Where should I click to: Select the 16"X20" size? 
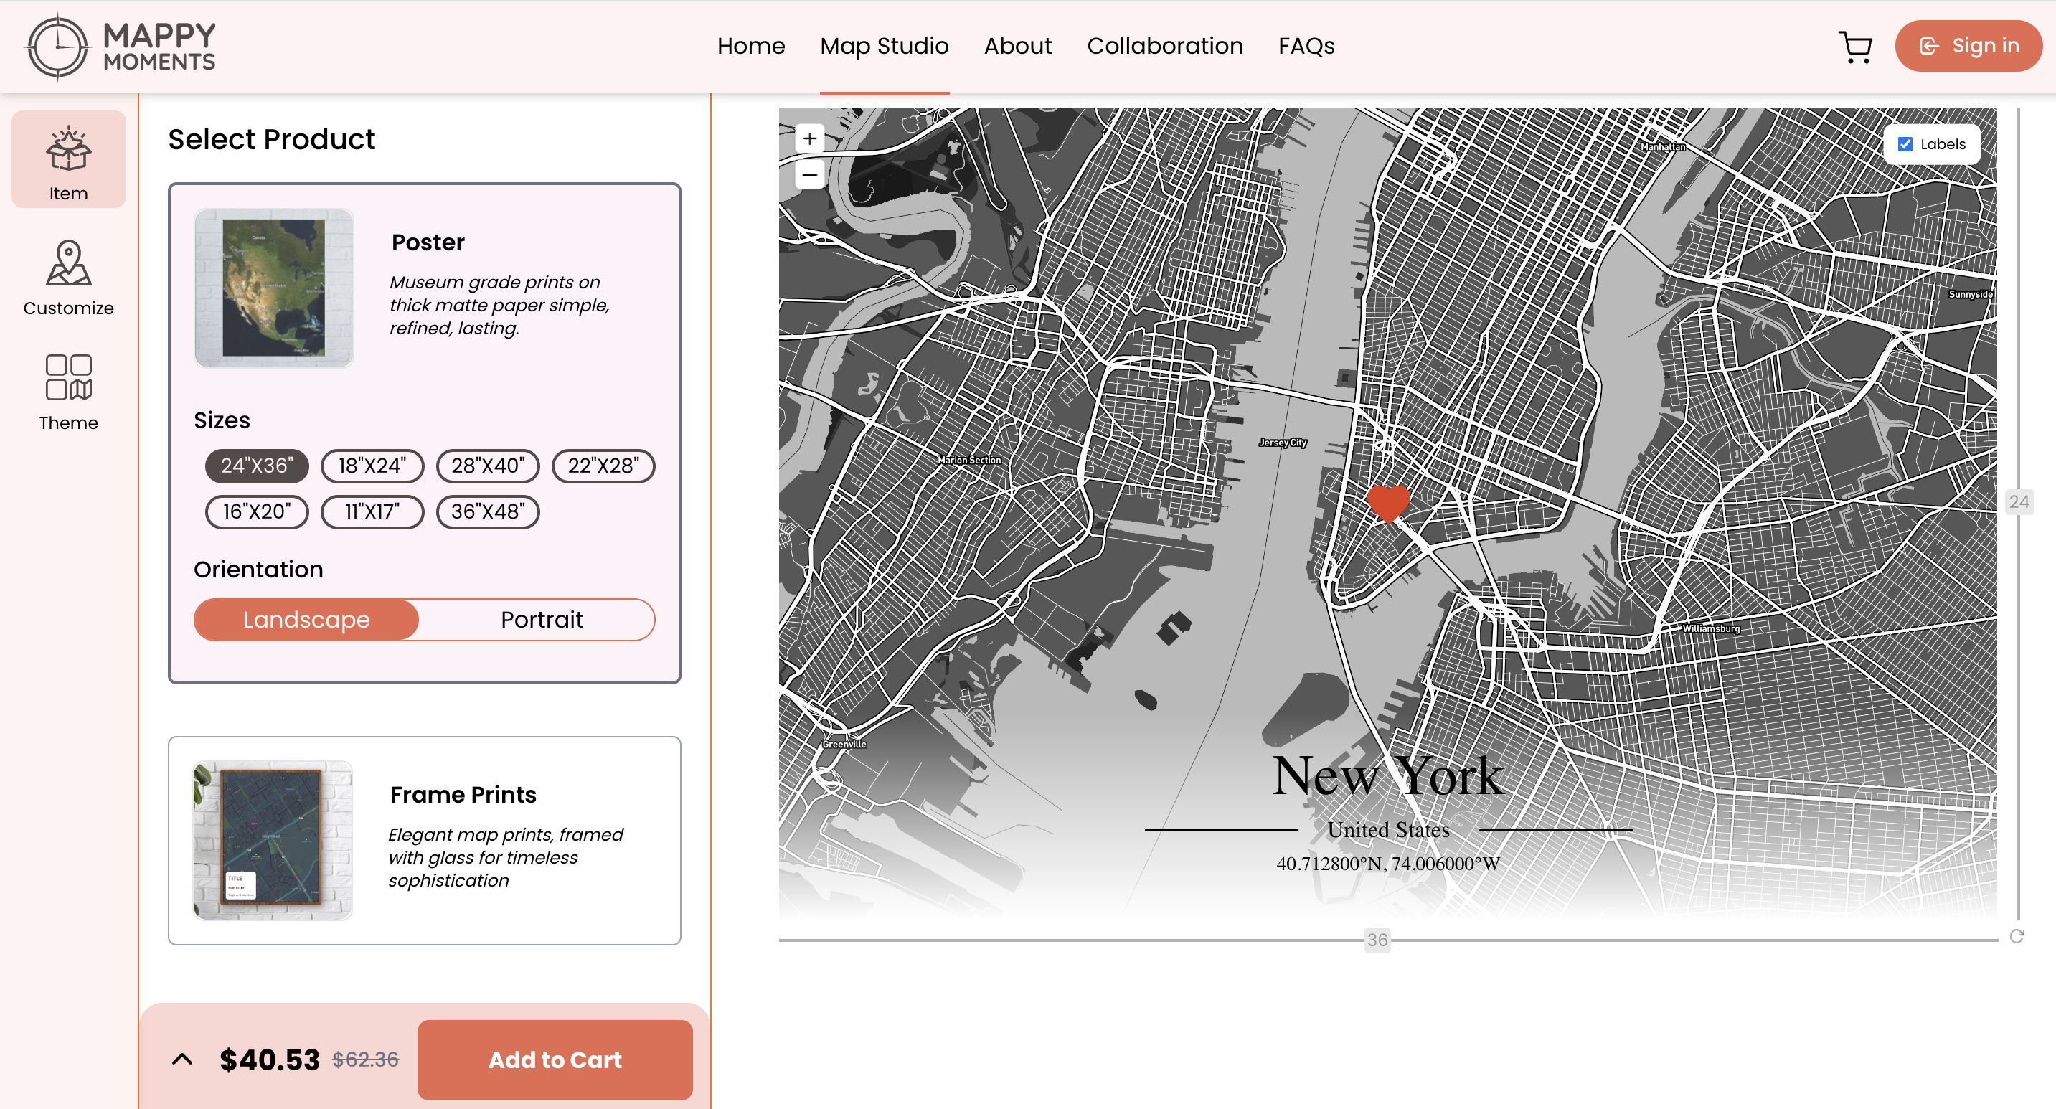point(257,512)
